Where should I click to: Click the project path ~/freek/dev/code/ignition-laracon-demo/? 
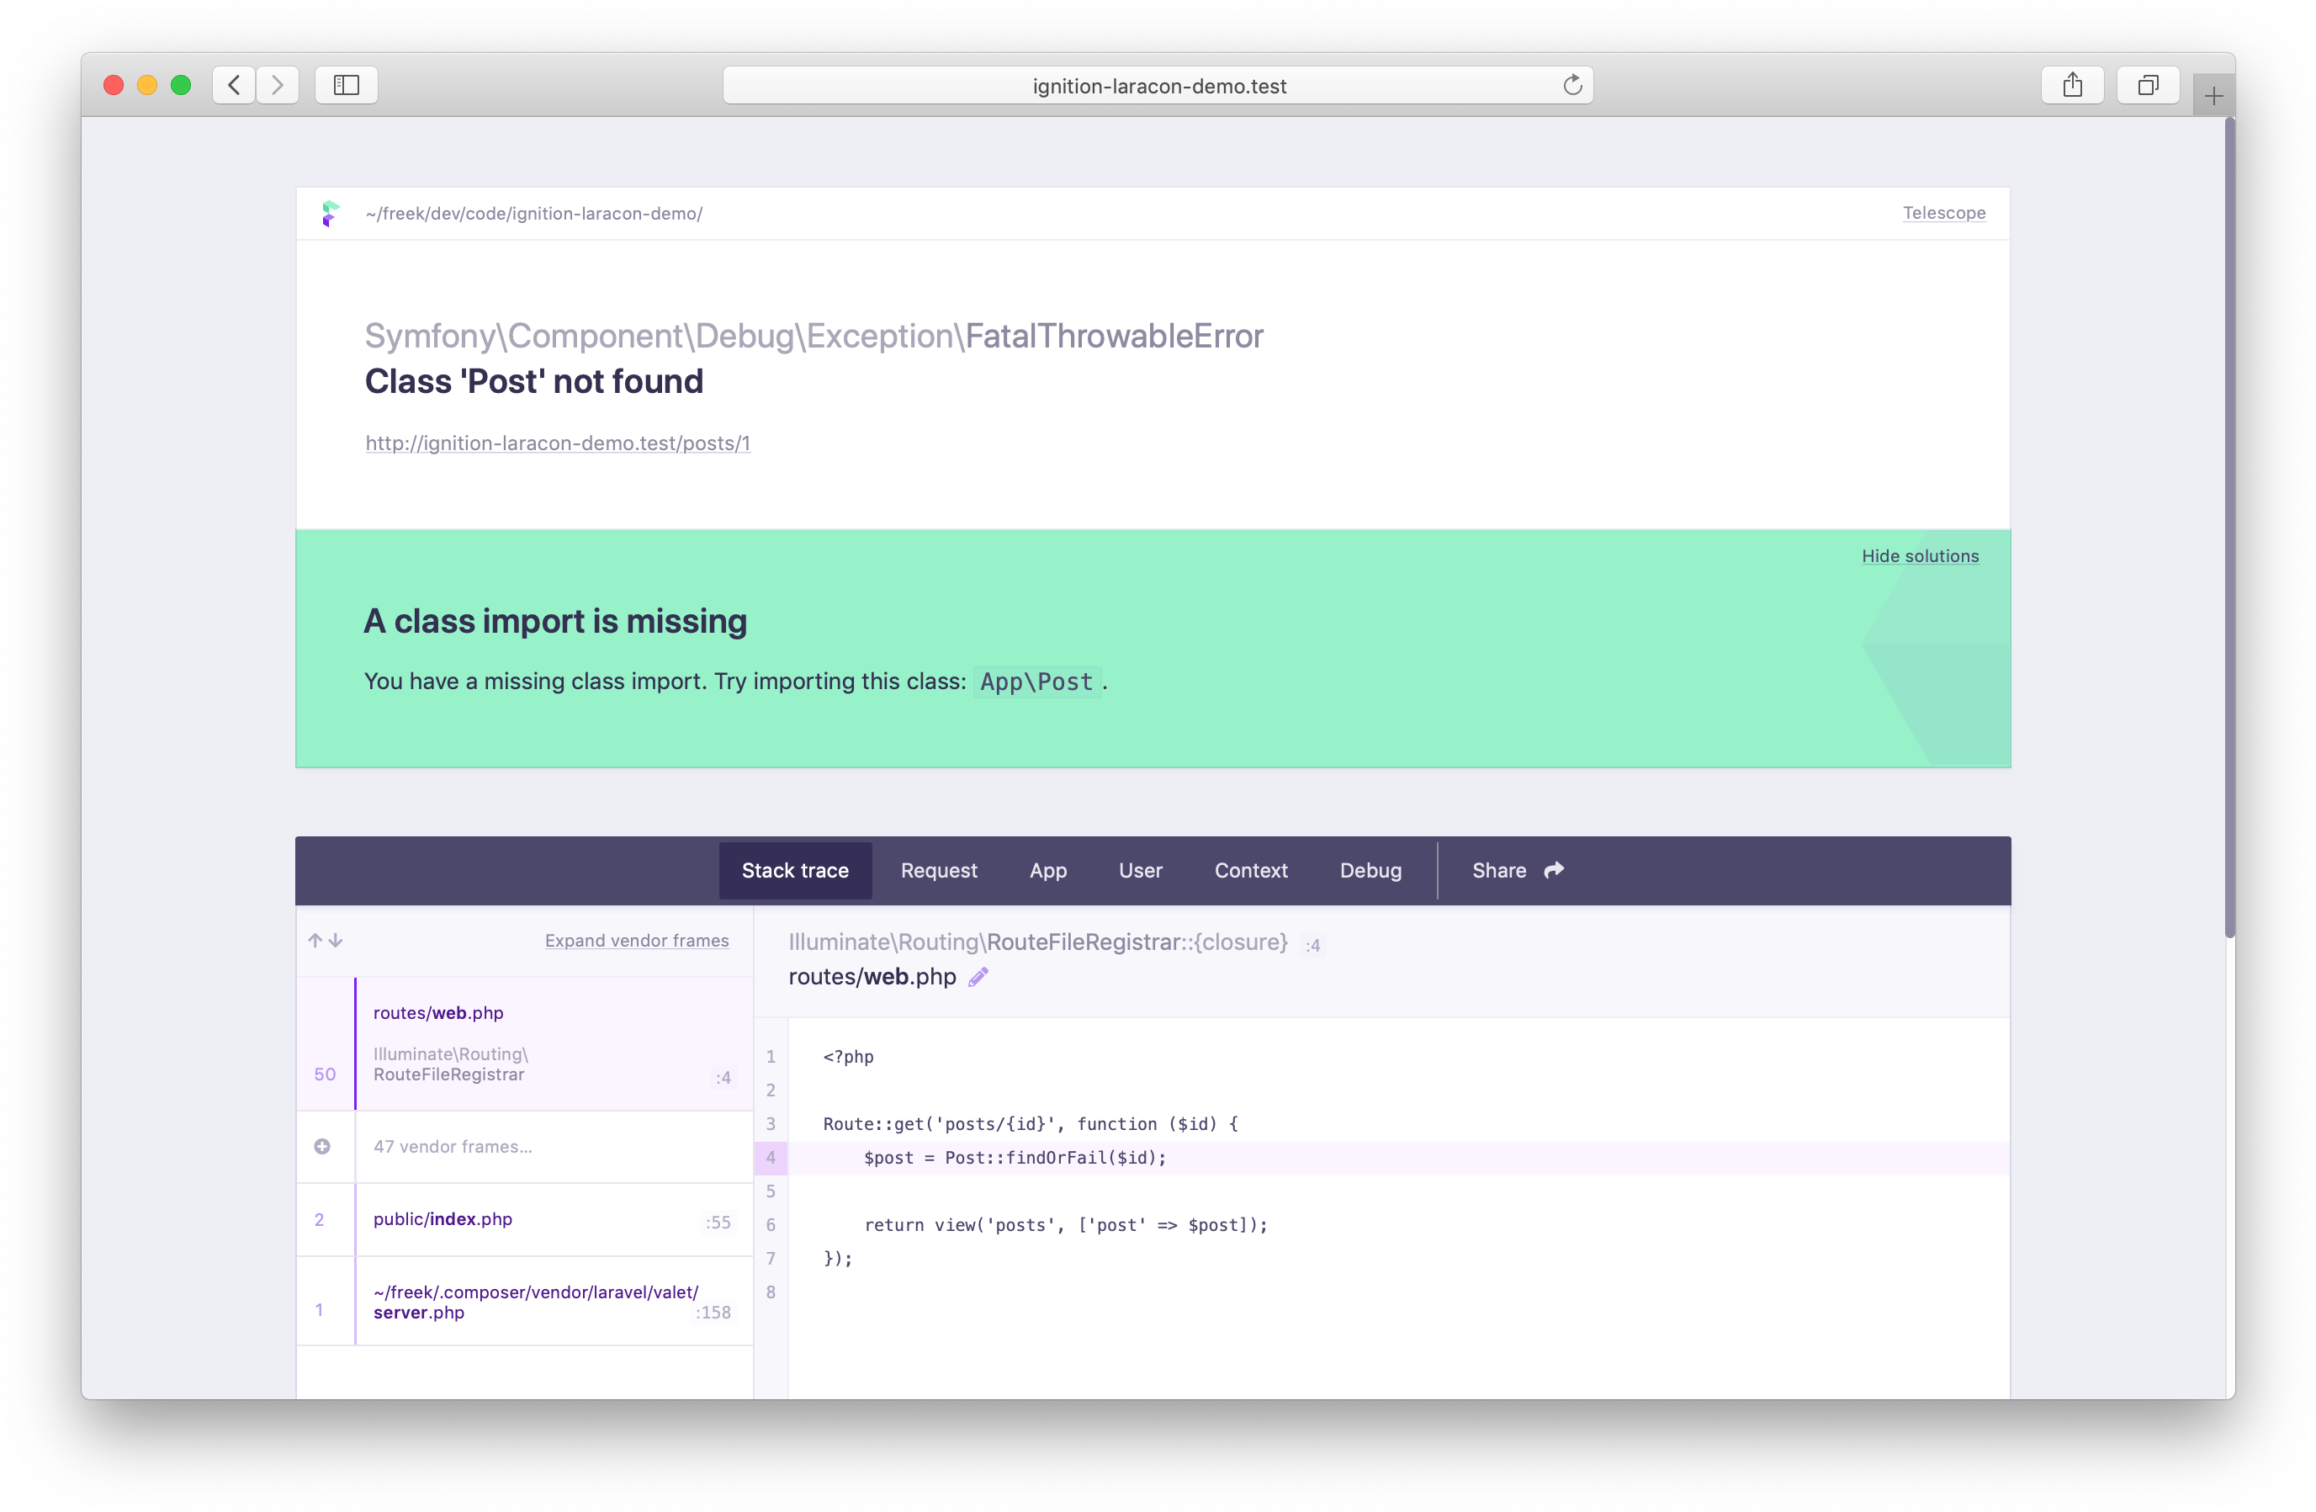533,213
